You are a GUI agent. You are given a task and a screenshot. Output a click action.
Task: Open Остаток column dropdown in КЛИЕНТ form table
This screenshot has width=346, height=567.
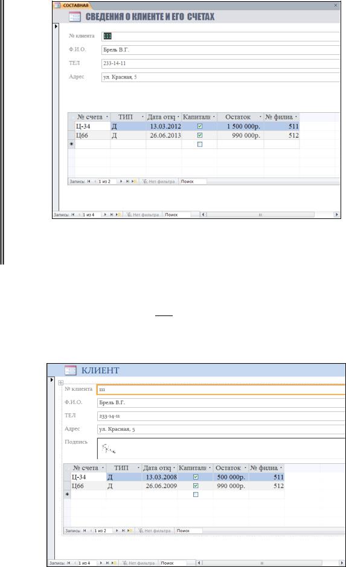pyautogui.click(x=245, y=468)
